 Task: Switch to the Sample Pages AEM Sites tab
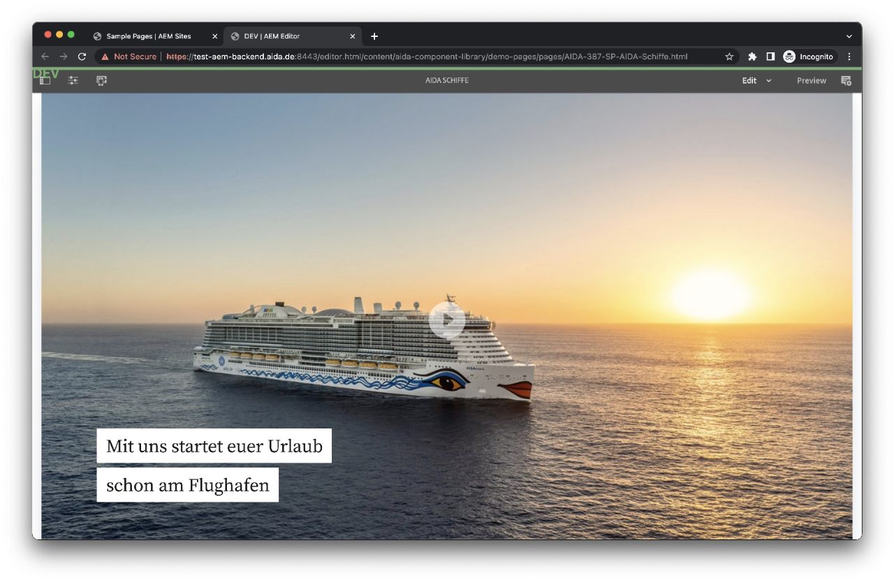click(147, 36)
